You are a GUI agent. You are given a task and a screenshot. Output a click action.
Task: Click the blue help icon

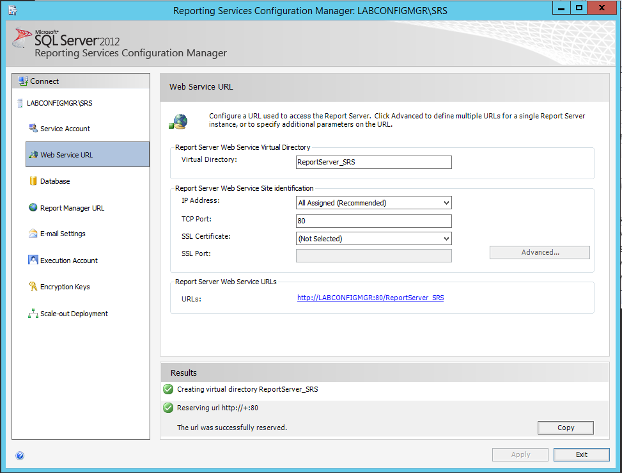(20, 456)
